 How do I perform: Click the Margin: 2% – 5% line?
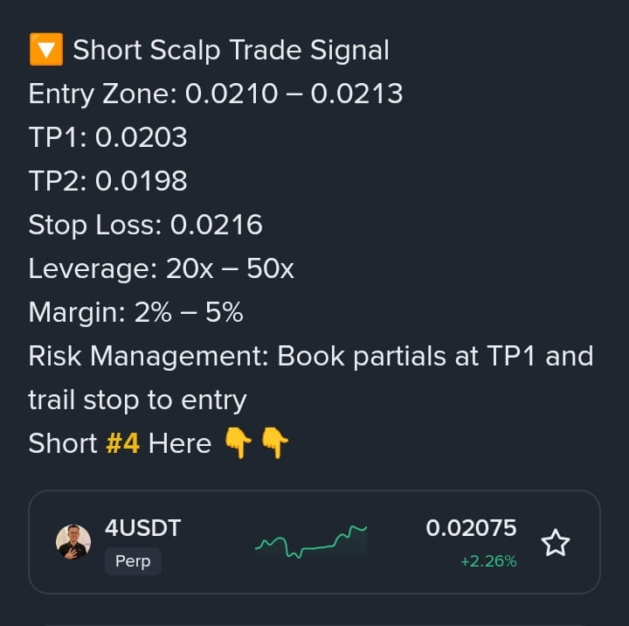pyautogui.click(x=135, y=312)
